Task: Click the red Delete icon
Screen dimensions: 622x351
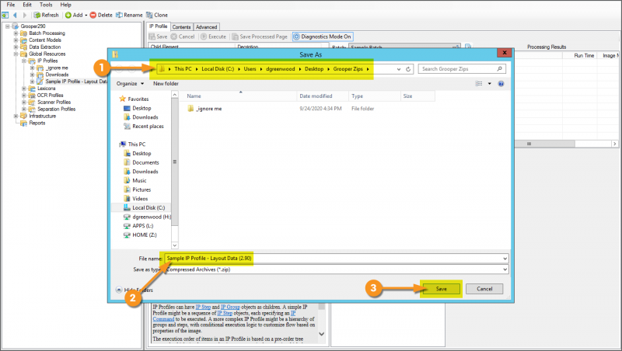Action: tap(93, 15)
